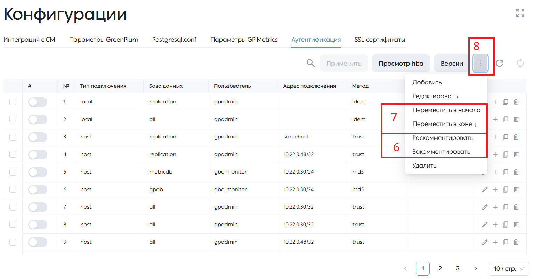
Task: Choose Добавить from the dropdown menu
Action: pos(446,82)
